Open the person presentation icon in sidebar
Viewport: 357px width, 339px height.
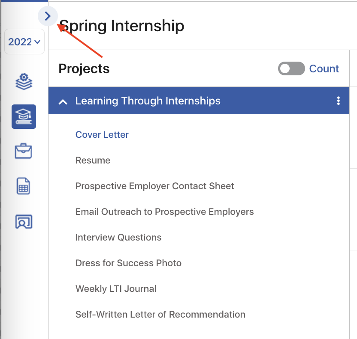(x=24, y=221)
